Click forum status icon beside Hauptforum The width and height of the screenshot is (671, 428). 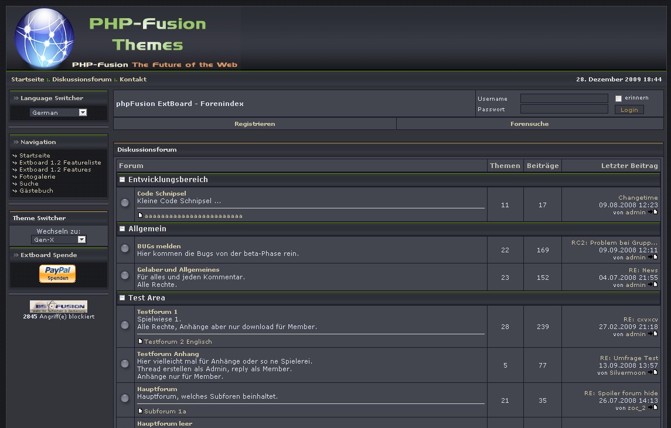pos(125,398)
